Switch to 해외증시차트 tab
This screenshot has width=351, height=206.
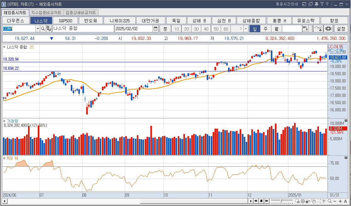15,13
